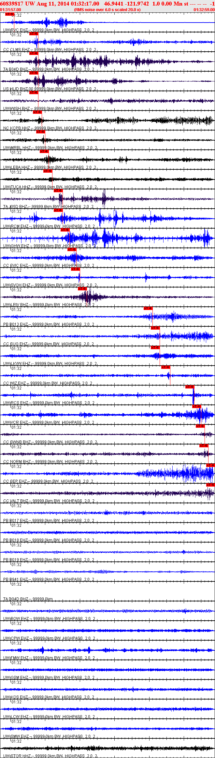The height and width of the screenshot is (758, 215).
Task: Click red pick flag on VALT trace
Action: point(210,485)
